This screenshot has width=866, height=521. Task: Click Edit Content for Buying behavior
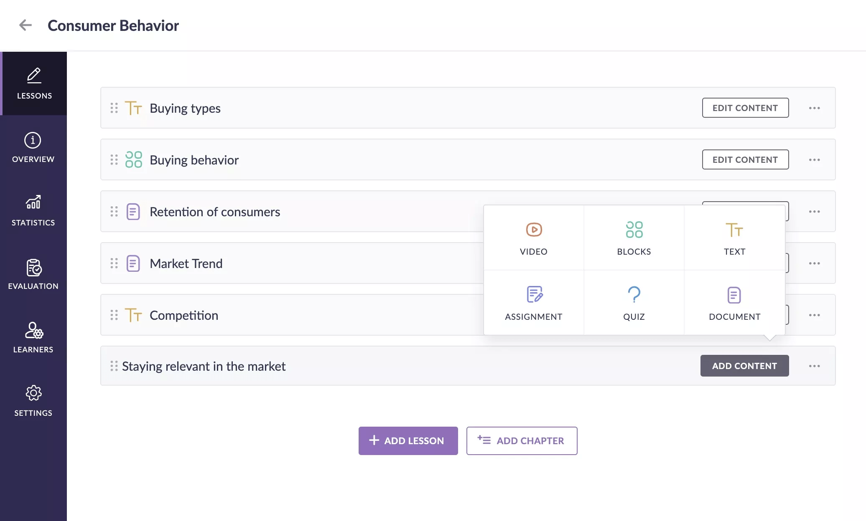[x=745, y=159]
